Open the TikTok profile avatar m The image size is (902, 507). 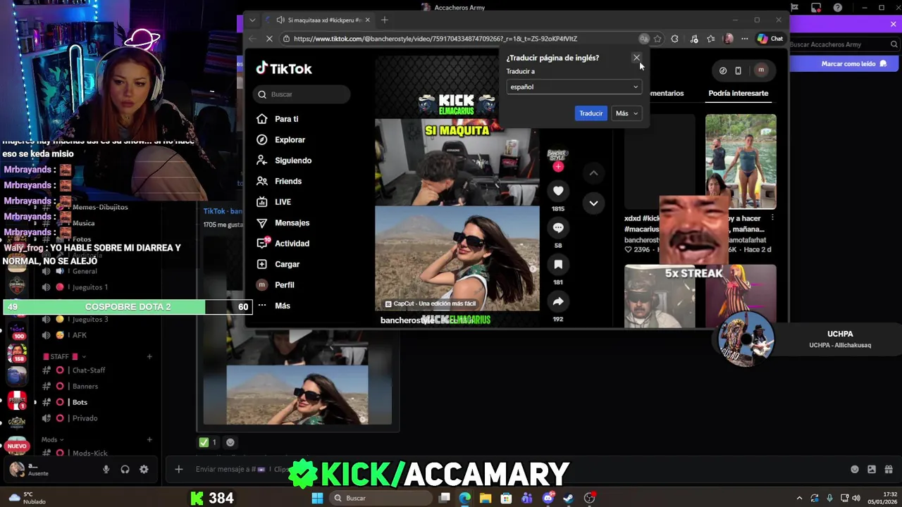pos(761,70)
